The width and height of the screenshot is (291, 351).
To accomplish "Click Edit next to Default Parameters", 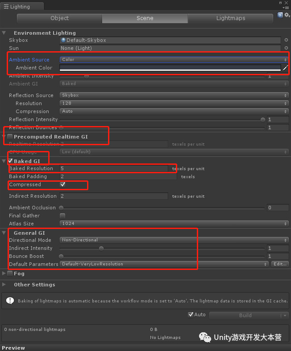I will coord(279,264).
